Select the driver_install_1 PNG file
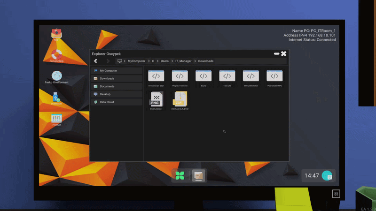This screenshot has height=211, width=376. [156, 100]
